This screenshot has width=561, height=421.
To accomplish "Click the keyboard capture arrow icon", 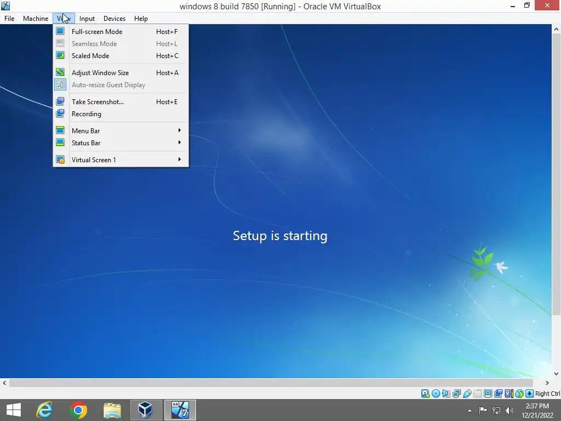I will point(530,394).
